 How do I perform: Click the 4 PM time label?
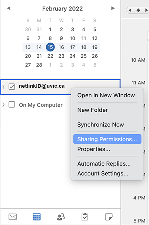(x=139, y=198)
